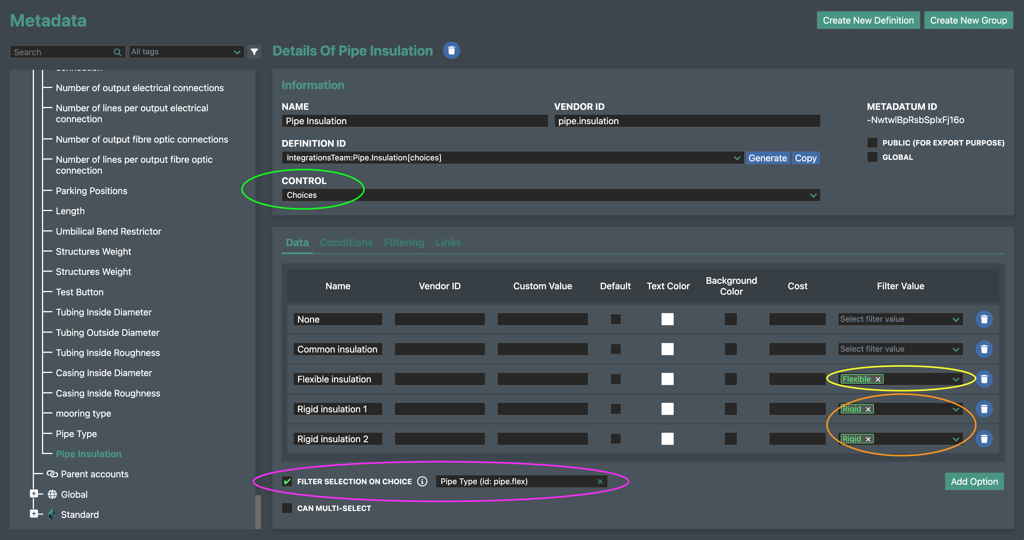The image size is (1024, 540).
Task: Delete the Common insulation option row
Action: (x=984, y=349)
